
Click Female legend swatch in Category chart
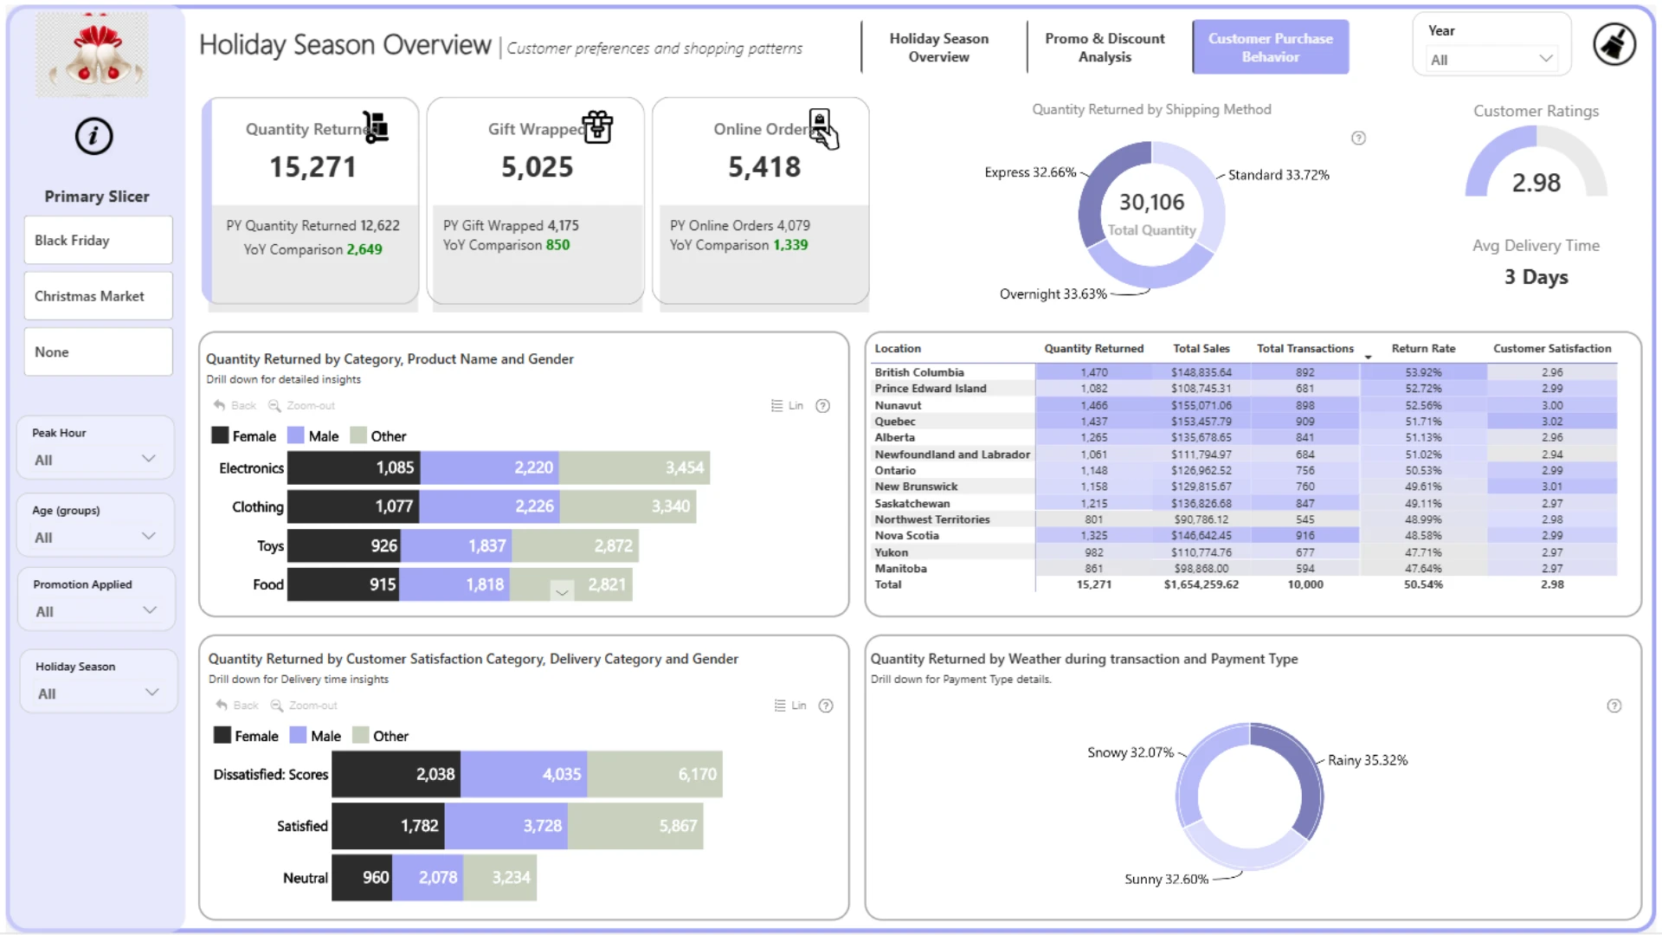point(220,435)
